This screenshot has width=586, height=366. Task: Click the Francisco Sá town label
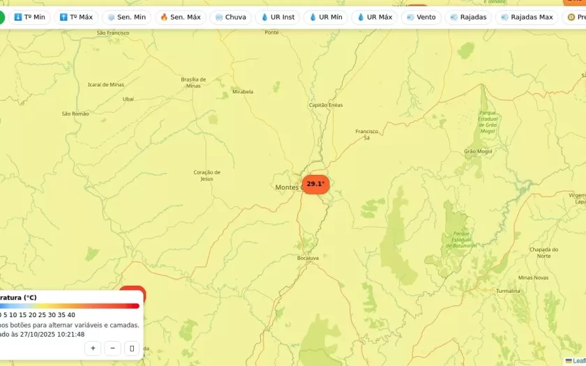click(x=367, y=135)
